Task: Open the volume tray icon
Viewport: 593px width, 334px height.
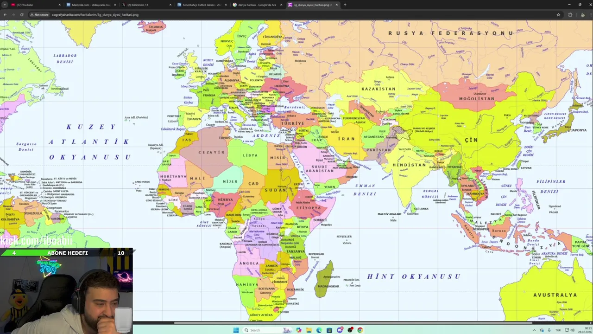Action: (572, 330)
